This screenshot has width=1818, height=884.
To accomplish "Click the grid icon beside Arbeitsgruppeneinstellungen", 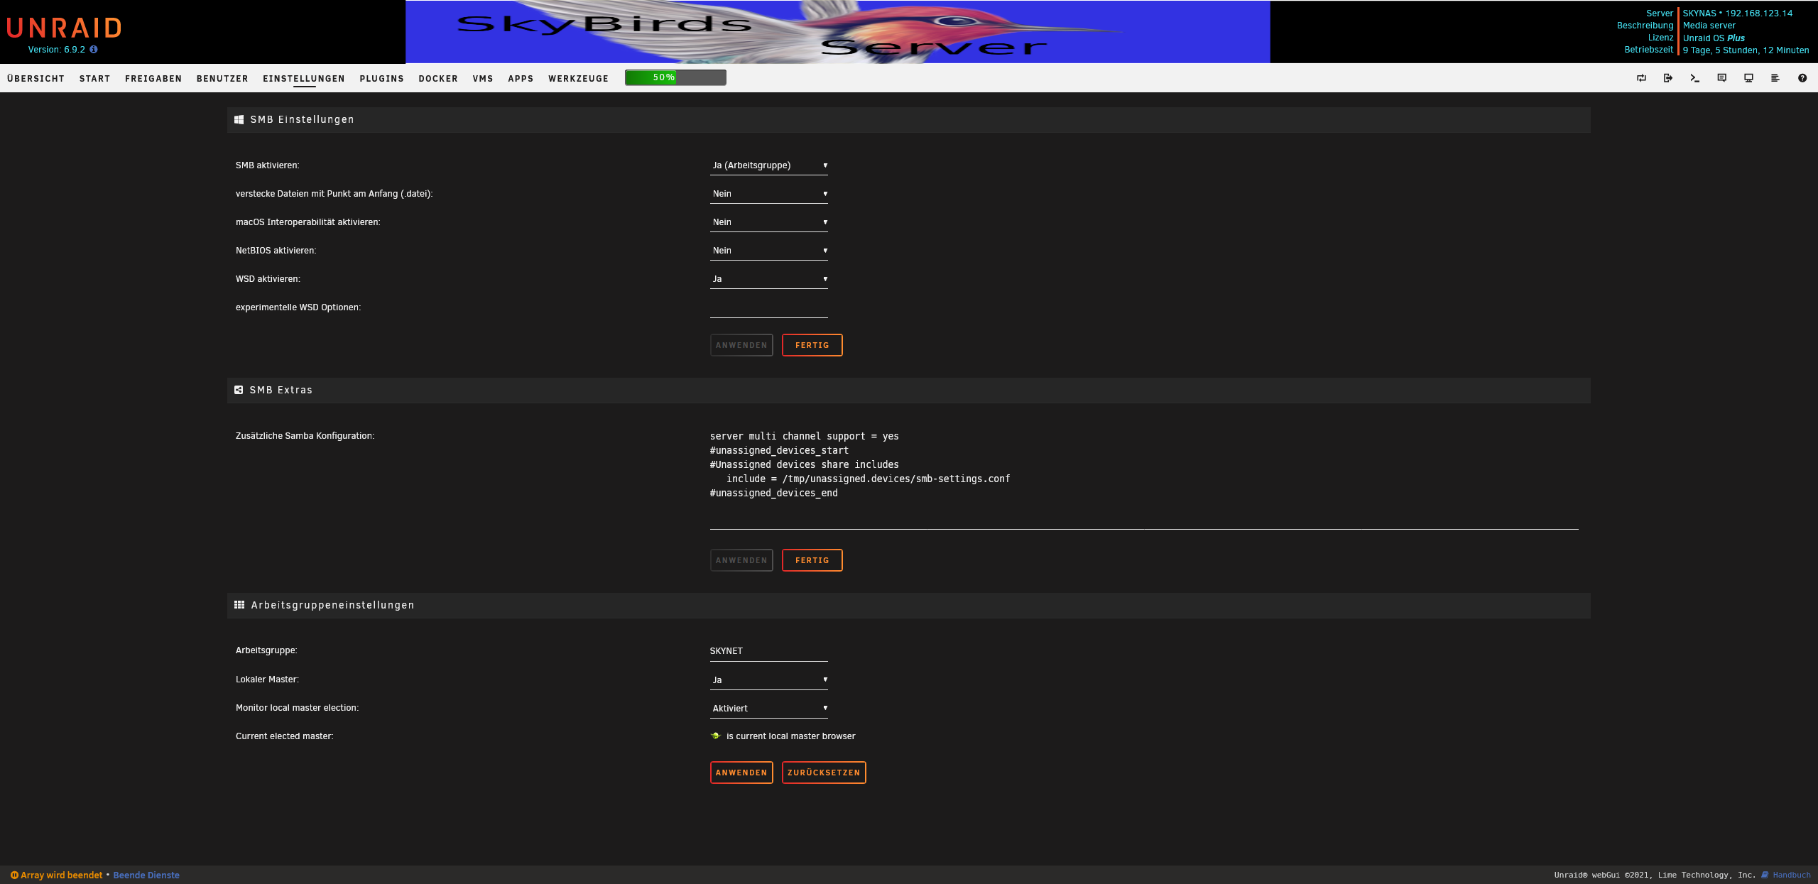I will pyautogui.click(x=239, y=605).
